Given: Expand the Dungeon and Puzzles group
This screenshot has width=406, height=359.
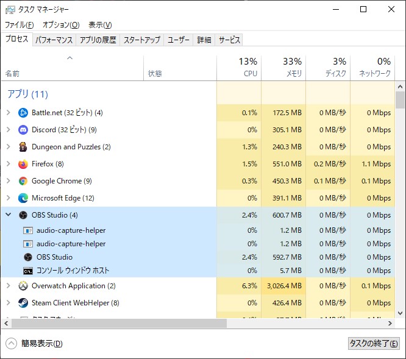Looking at the screenshot, I should [x=9, y=147].
